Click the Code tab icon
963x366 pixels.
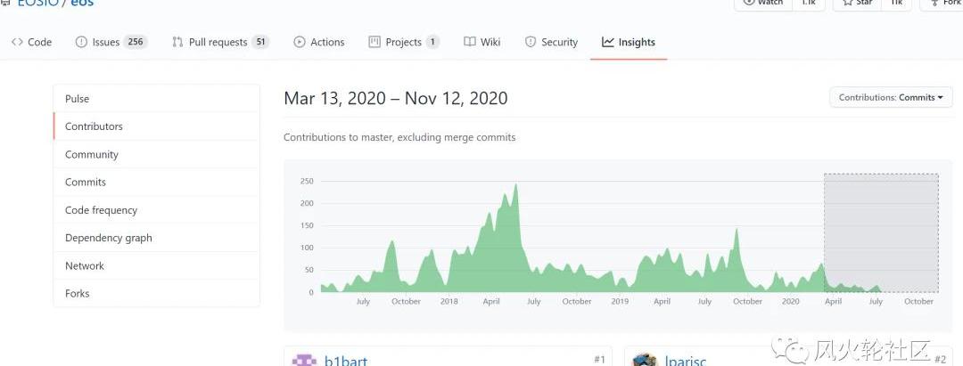pos(17,42)
